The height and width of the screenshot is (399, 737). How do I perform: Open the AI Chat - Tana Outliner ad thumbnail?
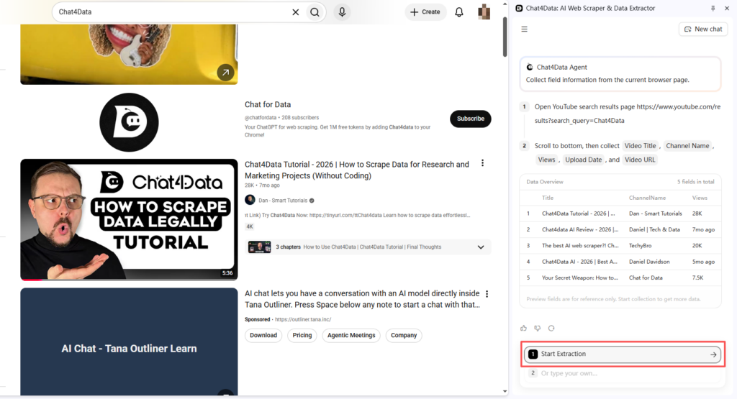pos(130,341)
